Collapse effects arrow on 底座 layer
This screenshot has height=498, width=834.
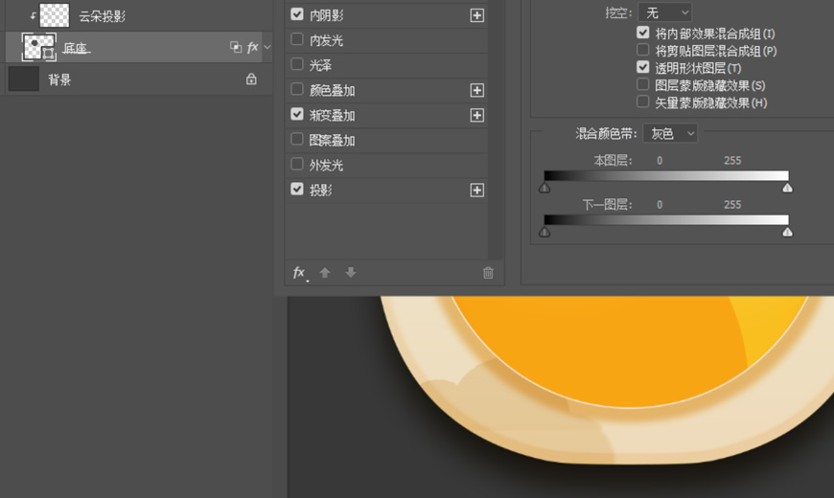pyautogui.click(x=267, y=47)
